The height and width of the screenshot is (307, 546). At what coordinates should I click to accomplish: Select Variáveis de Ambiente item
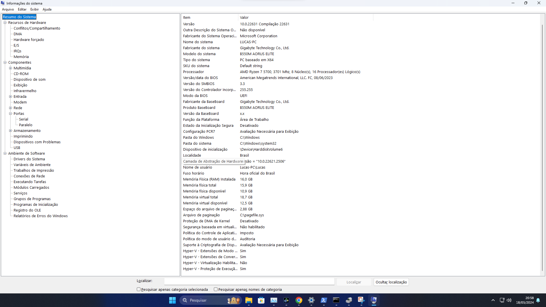point(32,165)
